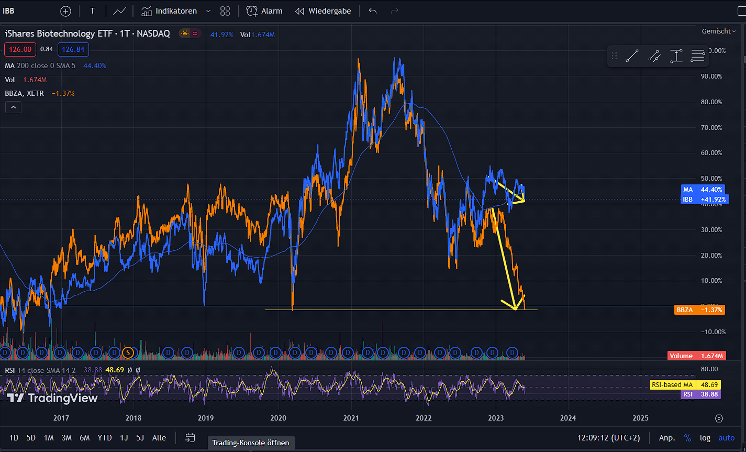Open the layout grid selector icon
This screenshot has width=746, height=452.
tap(225, 11)
